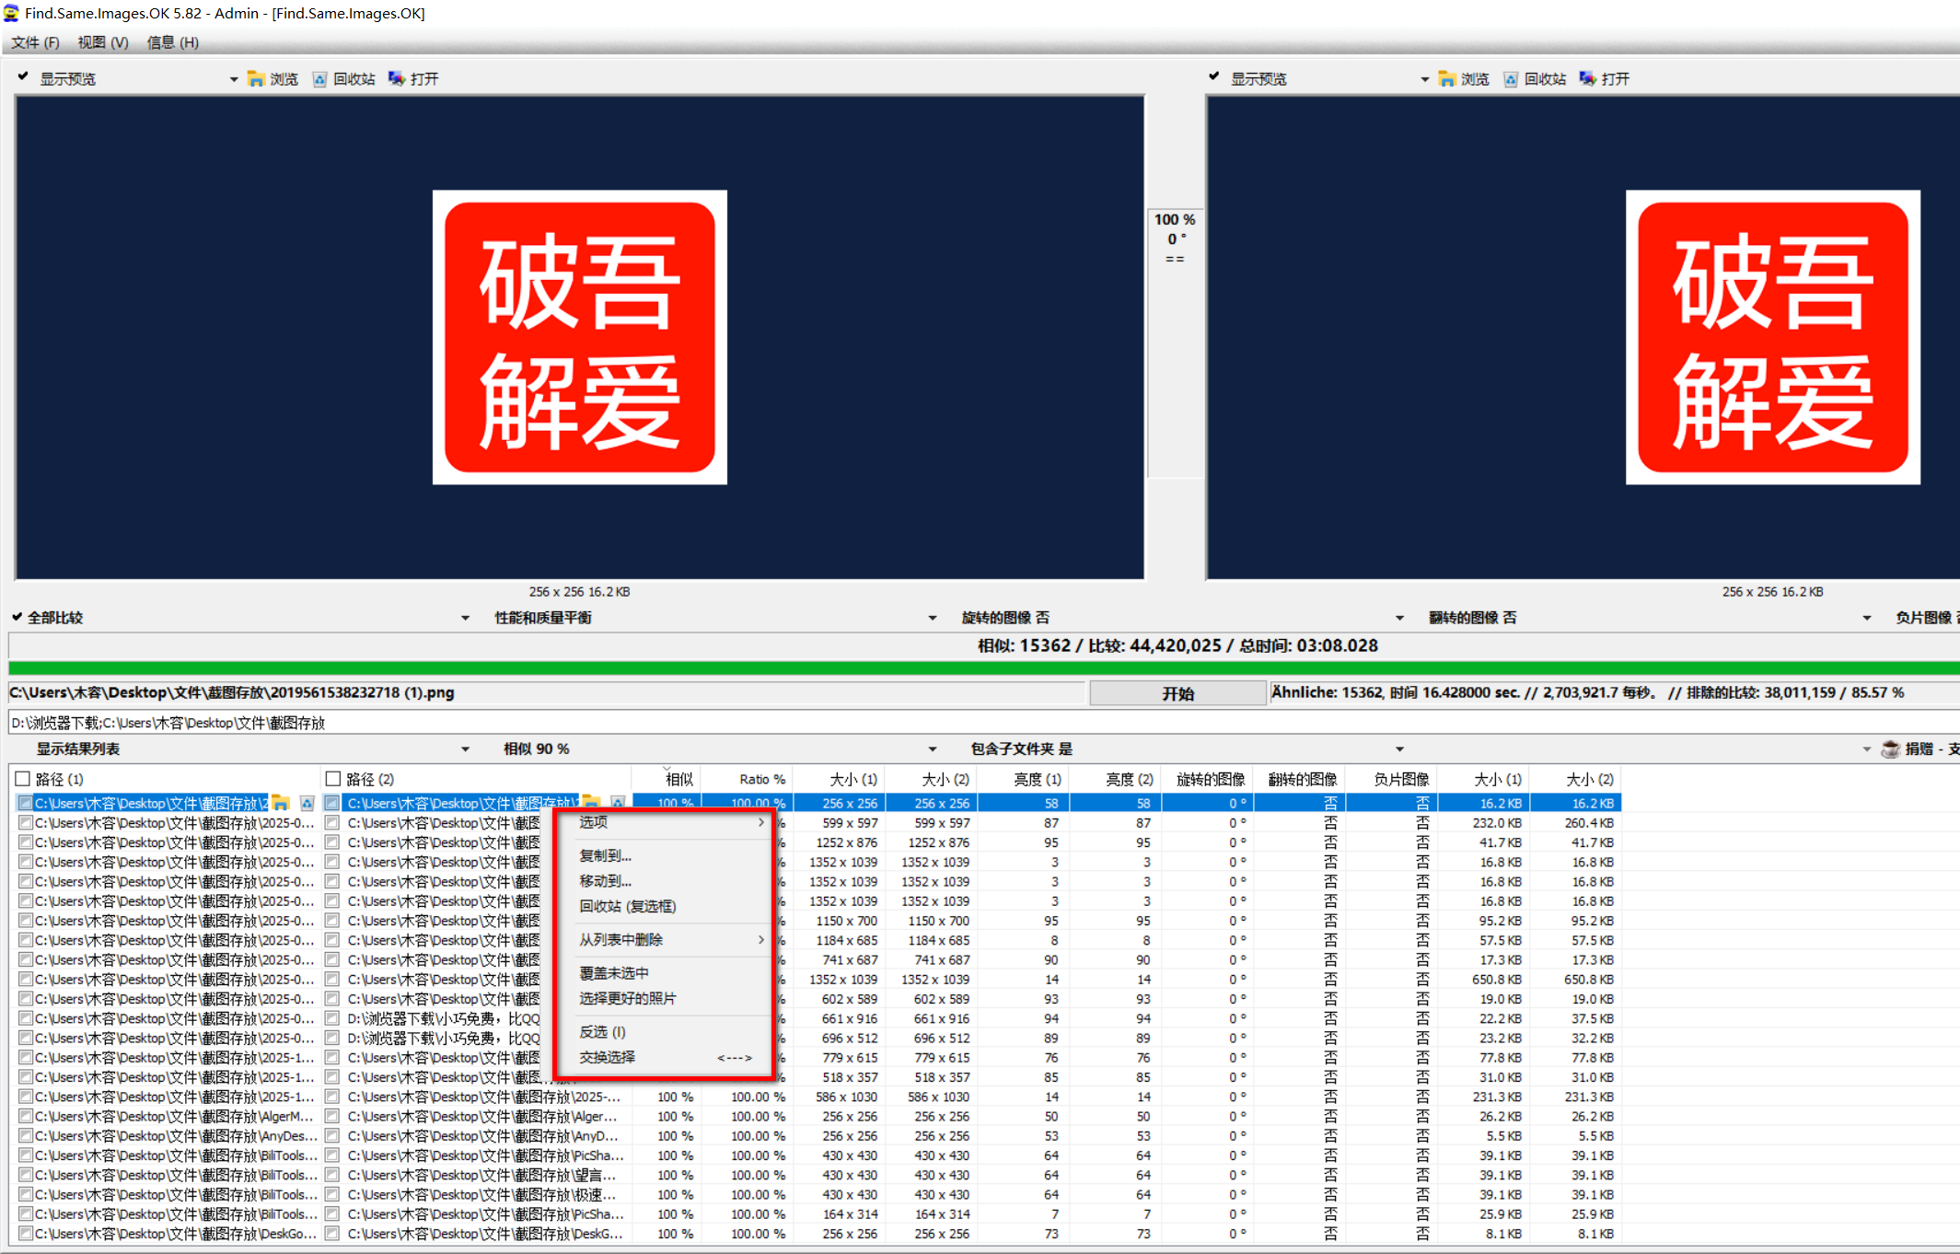Click the top file path input field

[543, 691]
